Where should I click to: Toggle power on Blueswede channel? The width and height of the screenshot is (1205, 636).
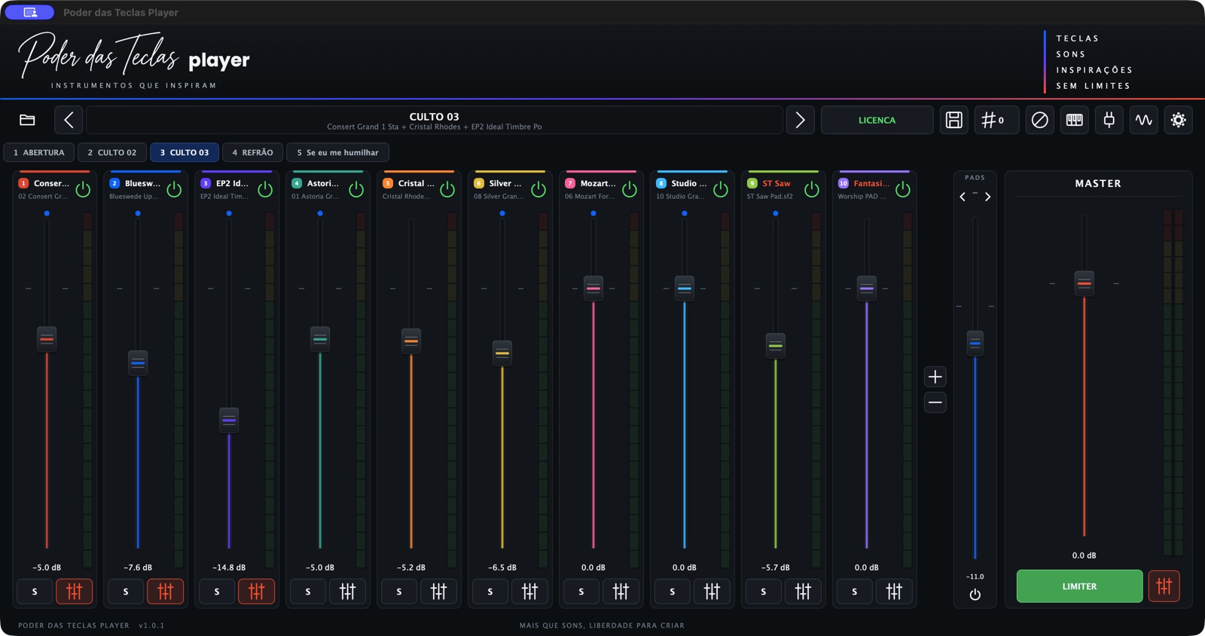point(174,189)
